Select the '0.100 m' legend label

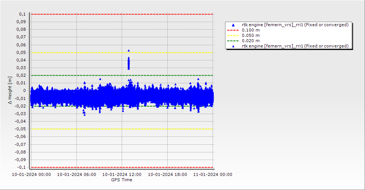pos(251,30)
